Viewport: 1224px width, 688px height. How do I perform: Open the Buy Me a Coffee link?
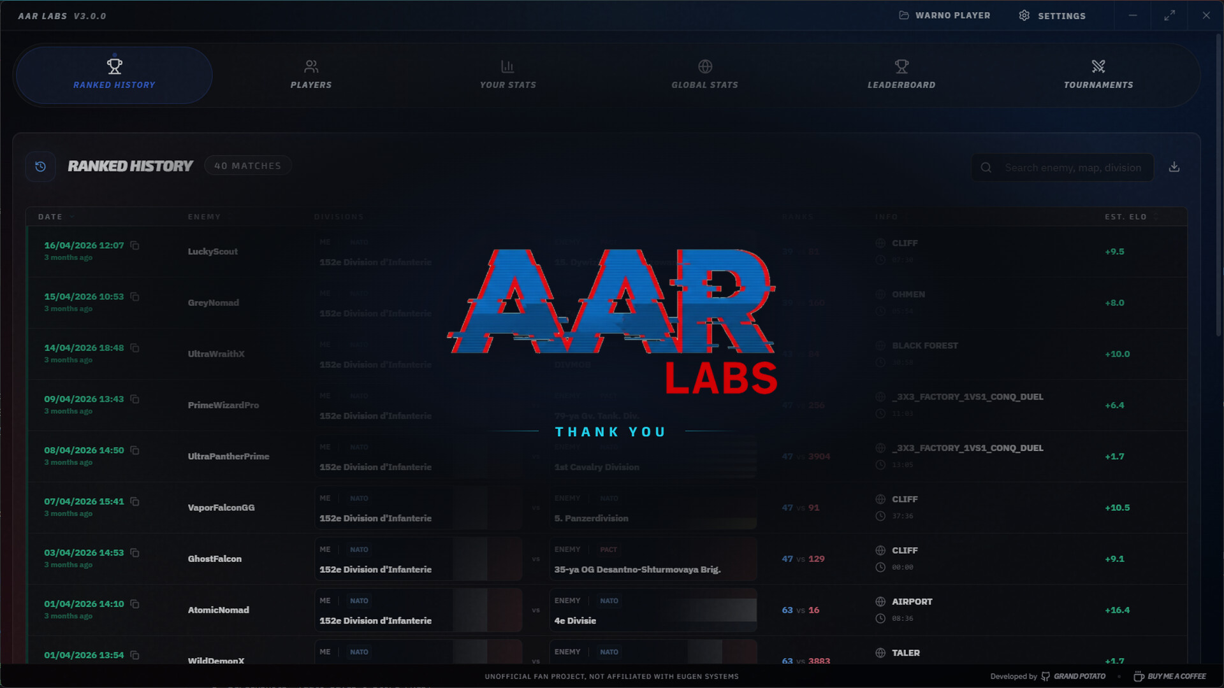pos(1170,677)
